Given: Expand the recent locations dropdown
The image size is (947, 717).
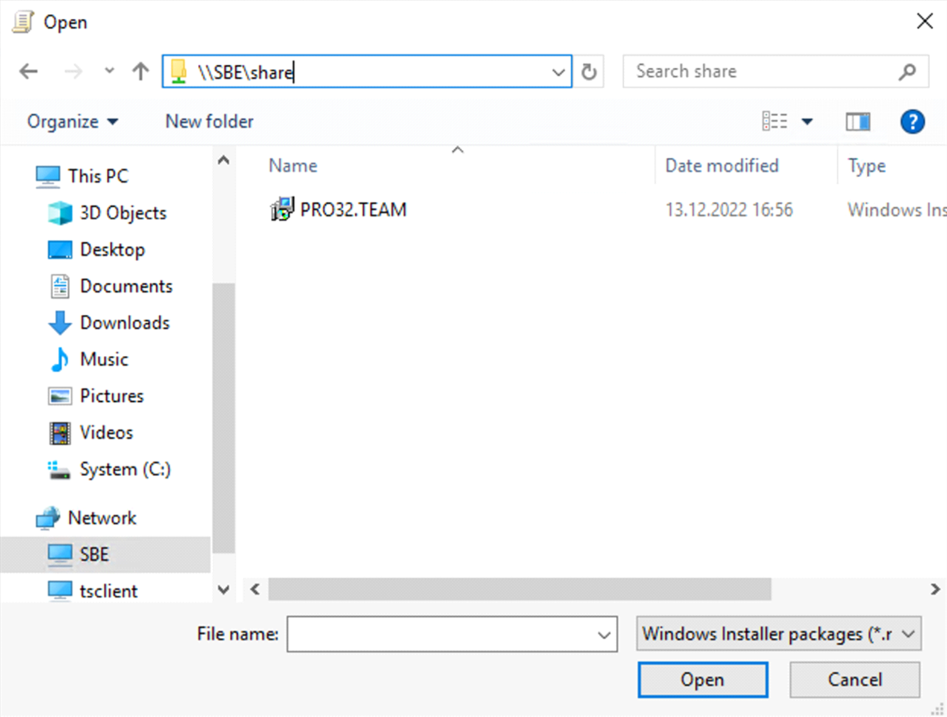Looking at the screenshot, I should click(x=109, y=72).
